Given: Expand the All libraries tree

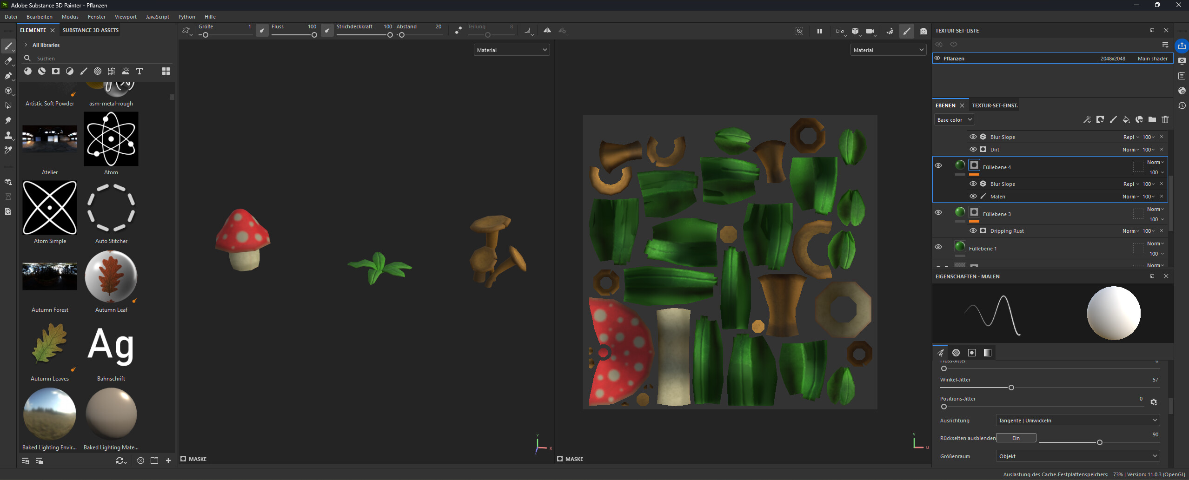Looking at the screenshot, I should click(26, 45).
